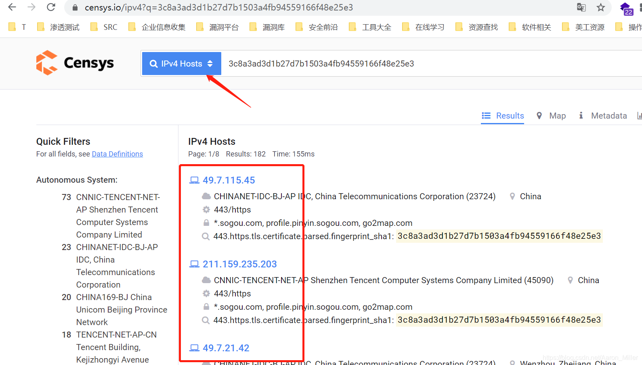Image resolution: width=642 pixels, height=365 pixels.
Task: Click the laptop icon beside 49.7.21.42
Action: pyautogui.click(x=195, y=348)
